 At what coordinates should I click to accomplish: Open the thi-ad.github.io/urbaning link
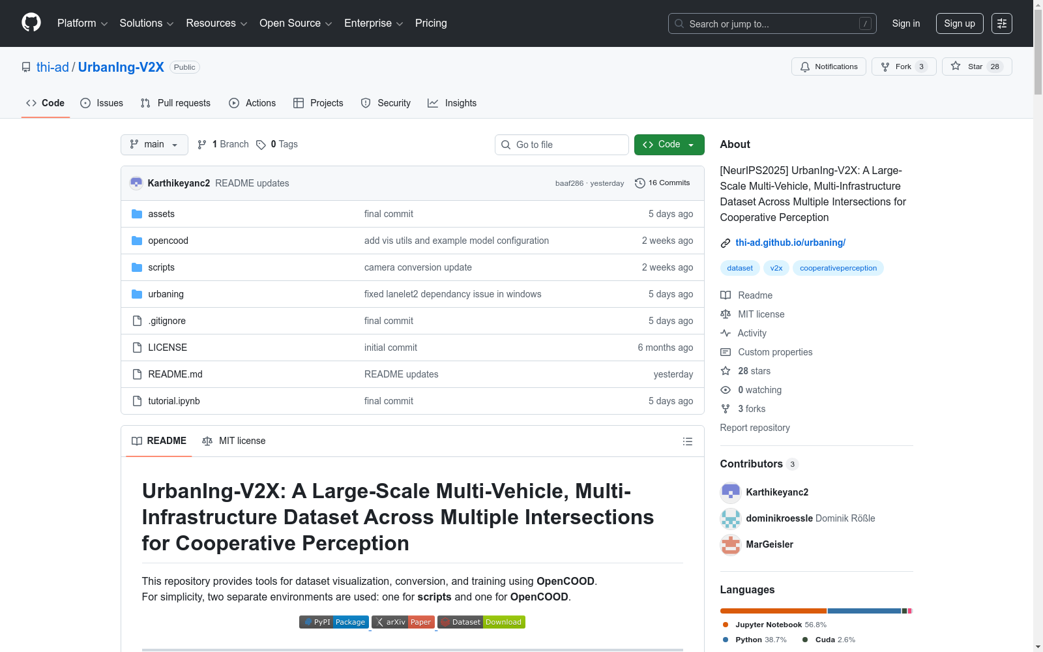coord(790,243)
